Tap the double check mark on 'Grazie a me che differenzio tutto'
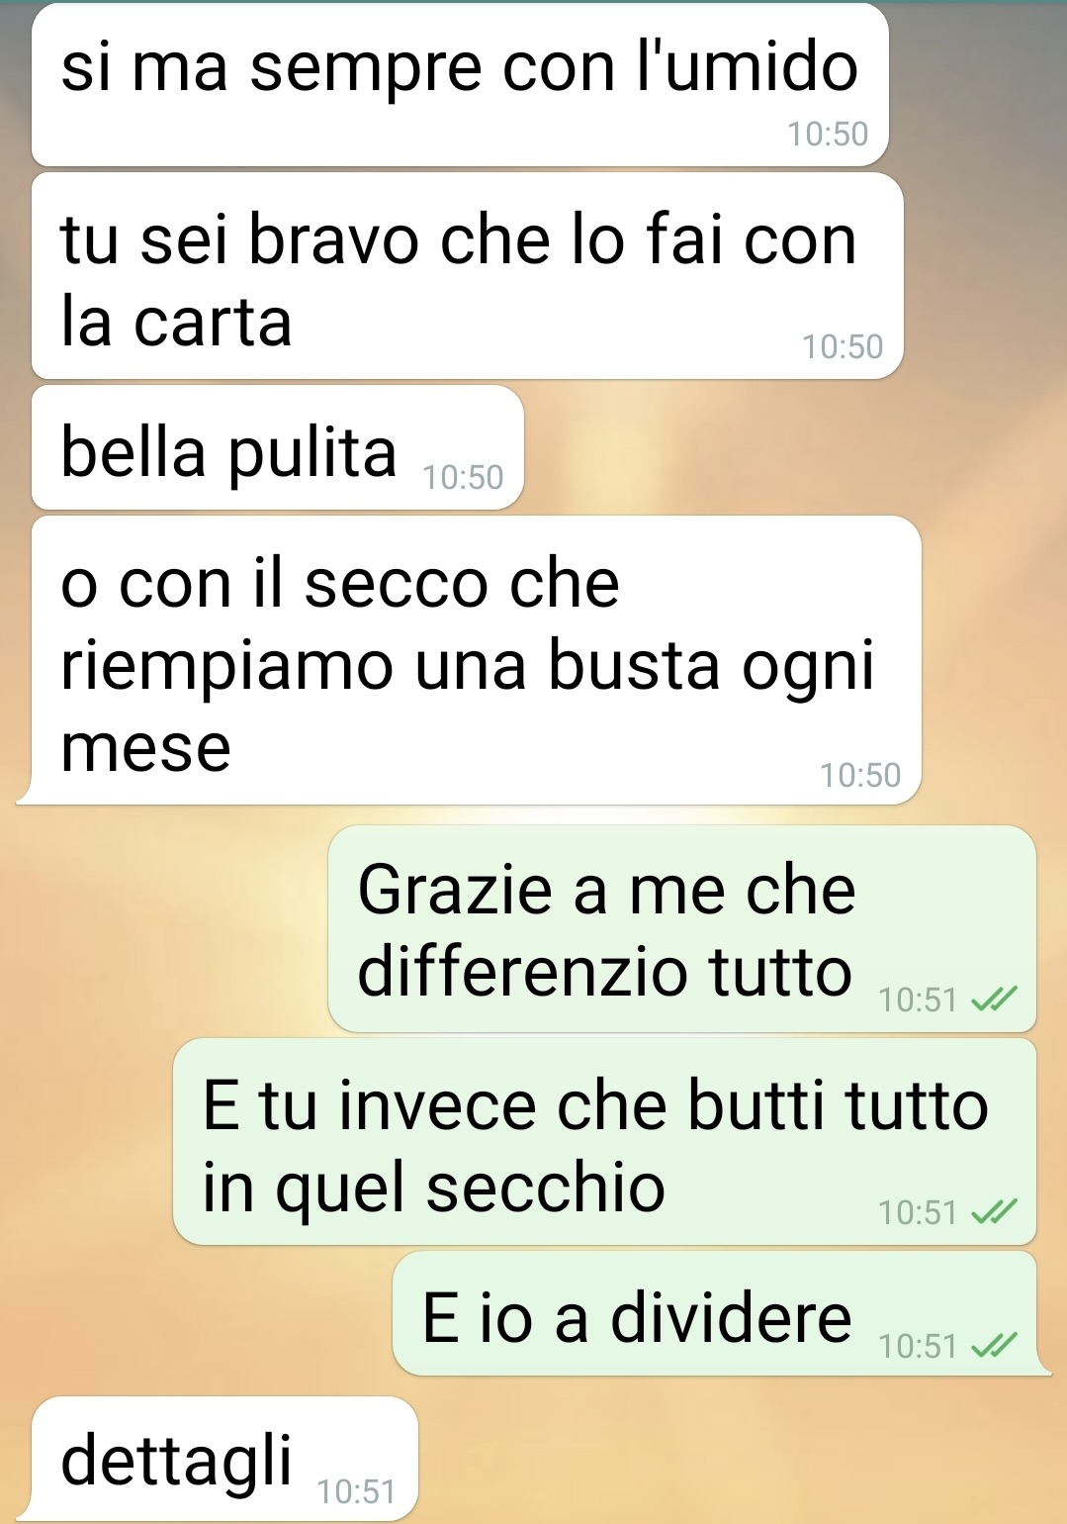This screenshot has height=1524, width=1067. (994, 1000)
